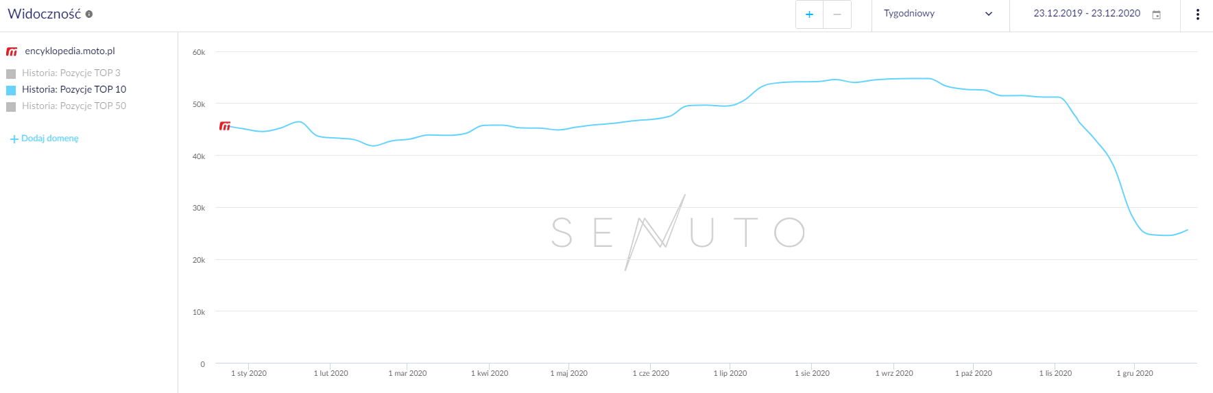
Task: Click the plus icon beside Dodaj domenę
Action: click(14, 139)
